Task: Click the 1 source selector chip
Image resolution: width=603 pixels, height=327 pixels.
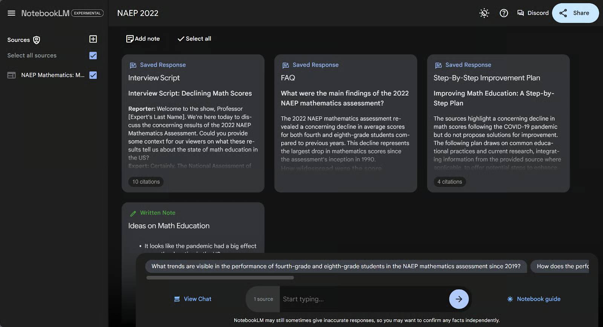Action: [263, 299]
